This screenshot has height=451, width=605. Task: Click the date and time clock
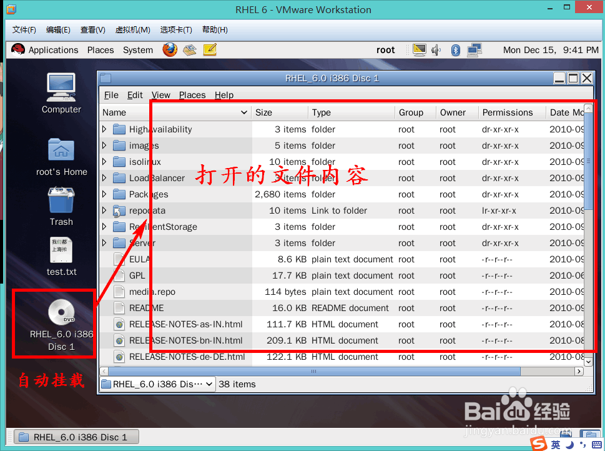pos(551,50)
